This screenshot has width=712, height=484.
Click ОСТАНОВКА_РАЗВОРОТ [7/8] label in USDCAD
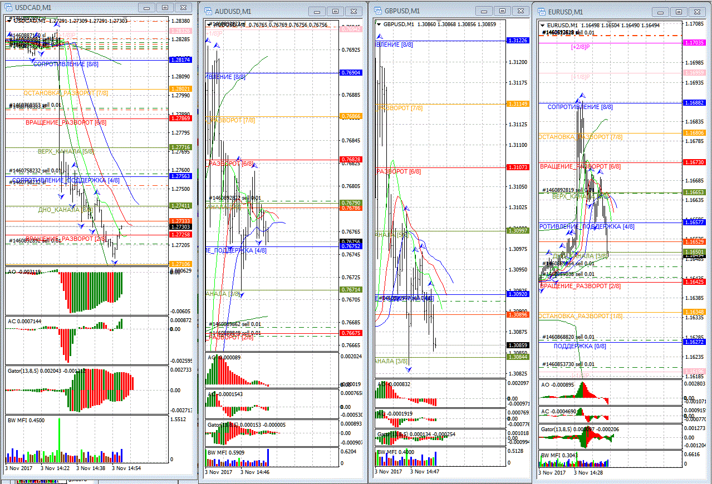coord(66,93)
